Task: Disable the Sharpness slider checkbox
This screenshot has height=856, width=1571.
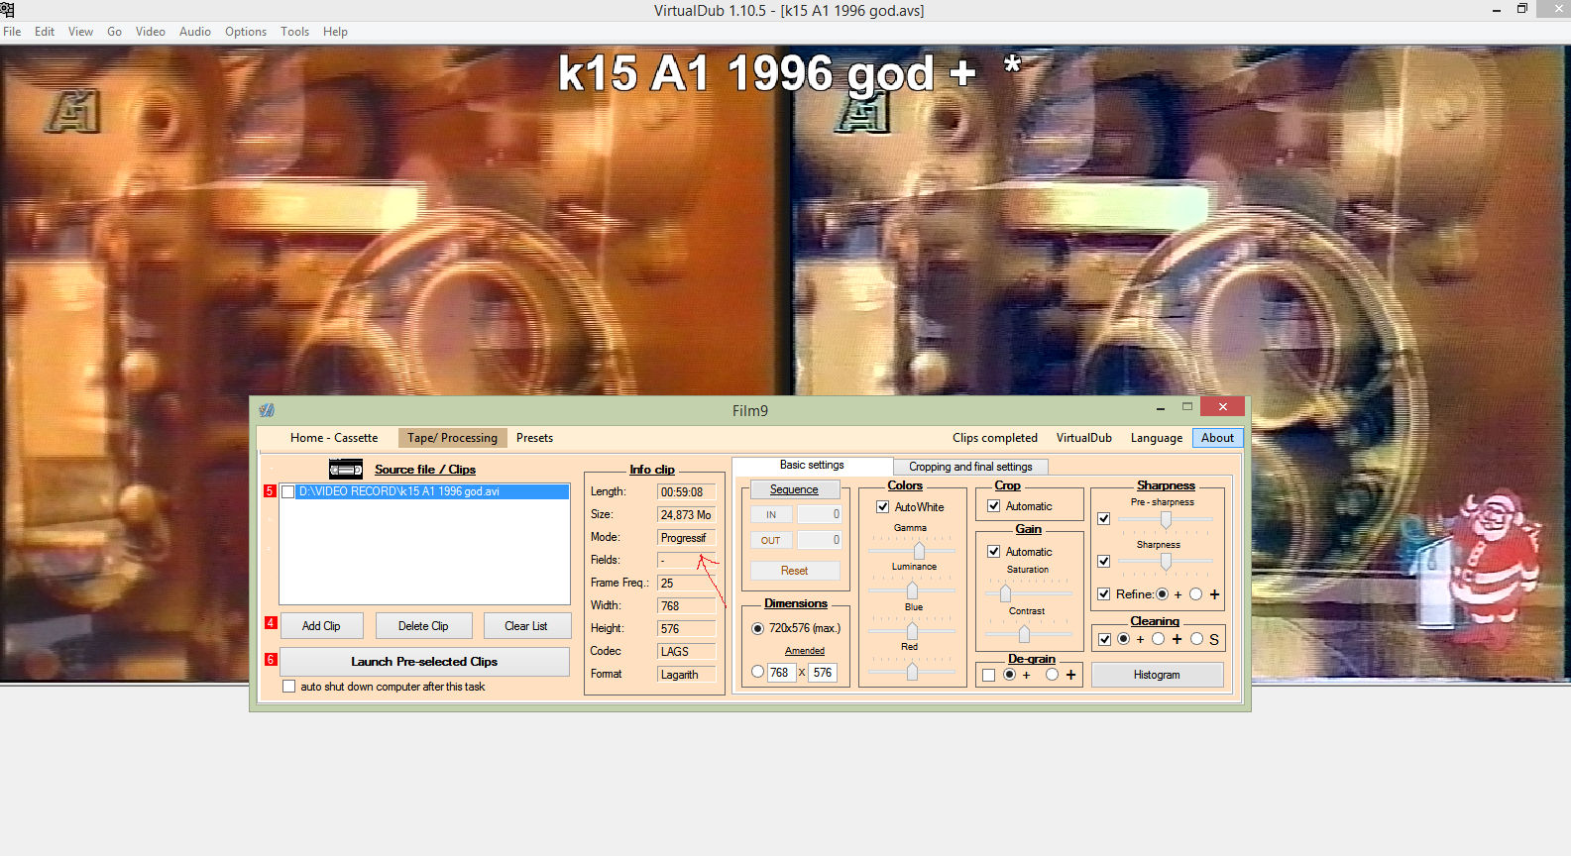Action: pos(1103,561)
